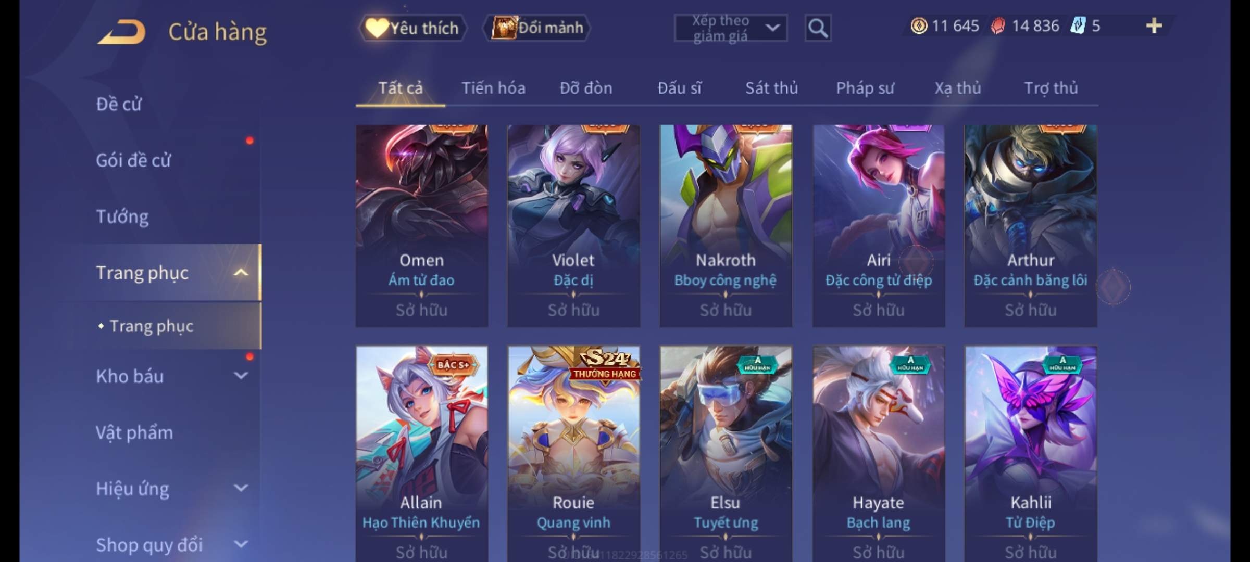Open the Xếp theo giảm giá sort dropdown
The image size is (1250, 562).
tap(731, 28)
